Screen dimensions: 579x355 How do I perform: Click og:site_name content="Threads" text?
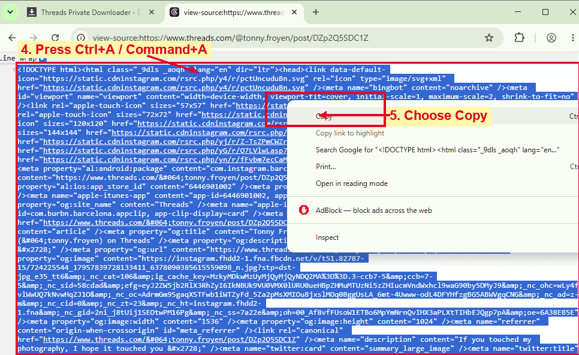(156, 204)
